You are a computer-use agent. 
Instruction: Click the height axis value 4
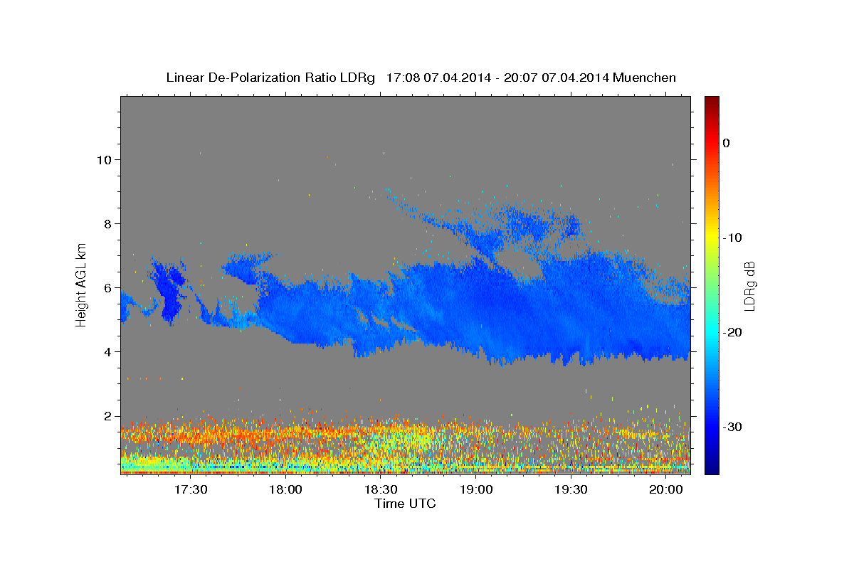[x=107, y=351]
